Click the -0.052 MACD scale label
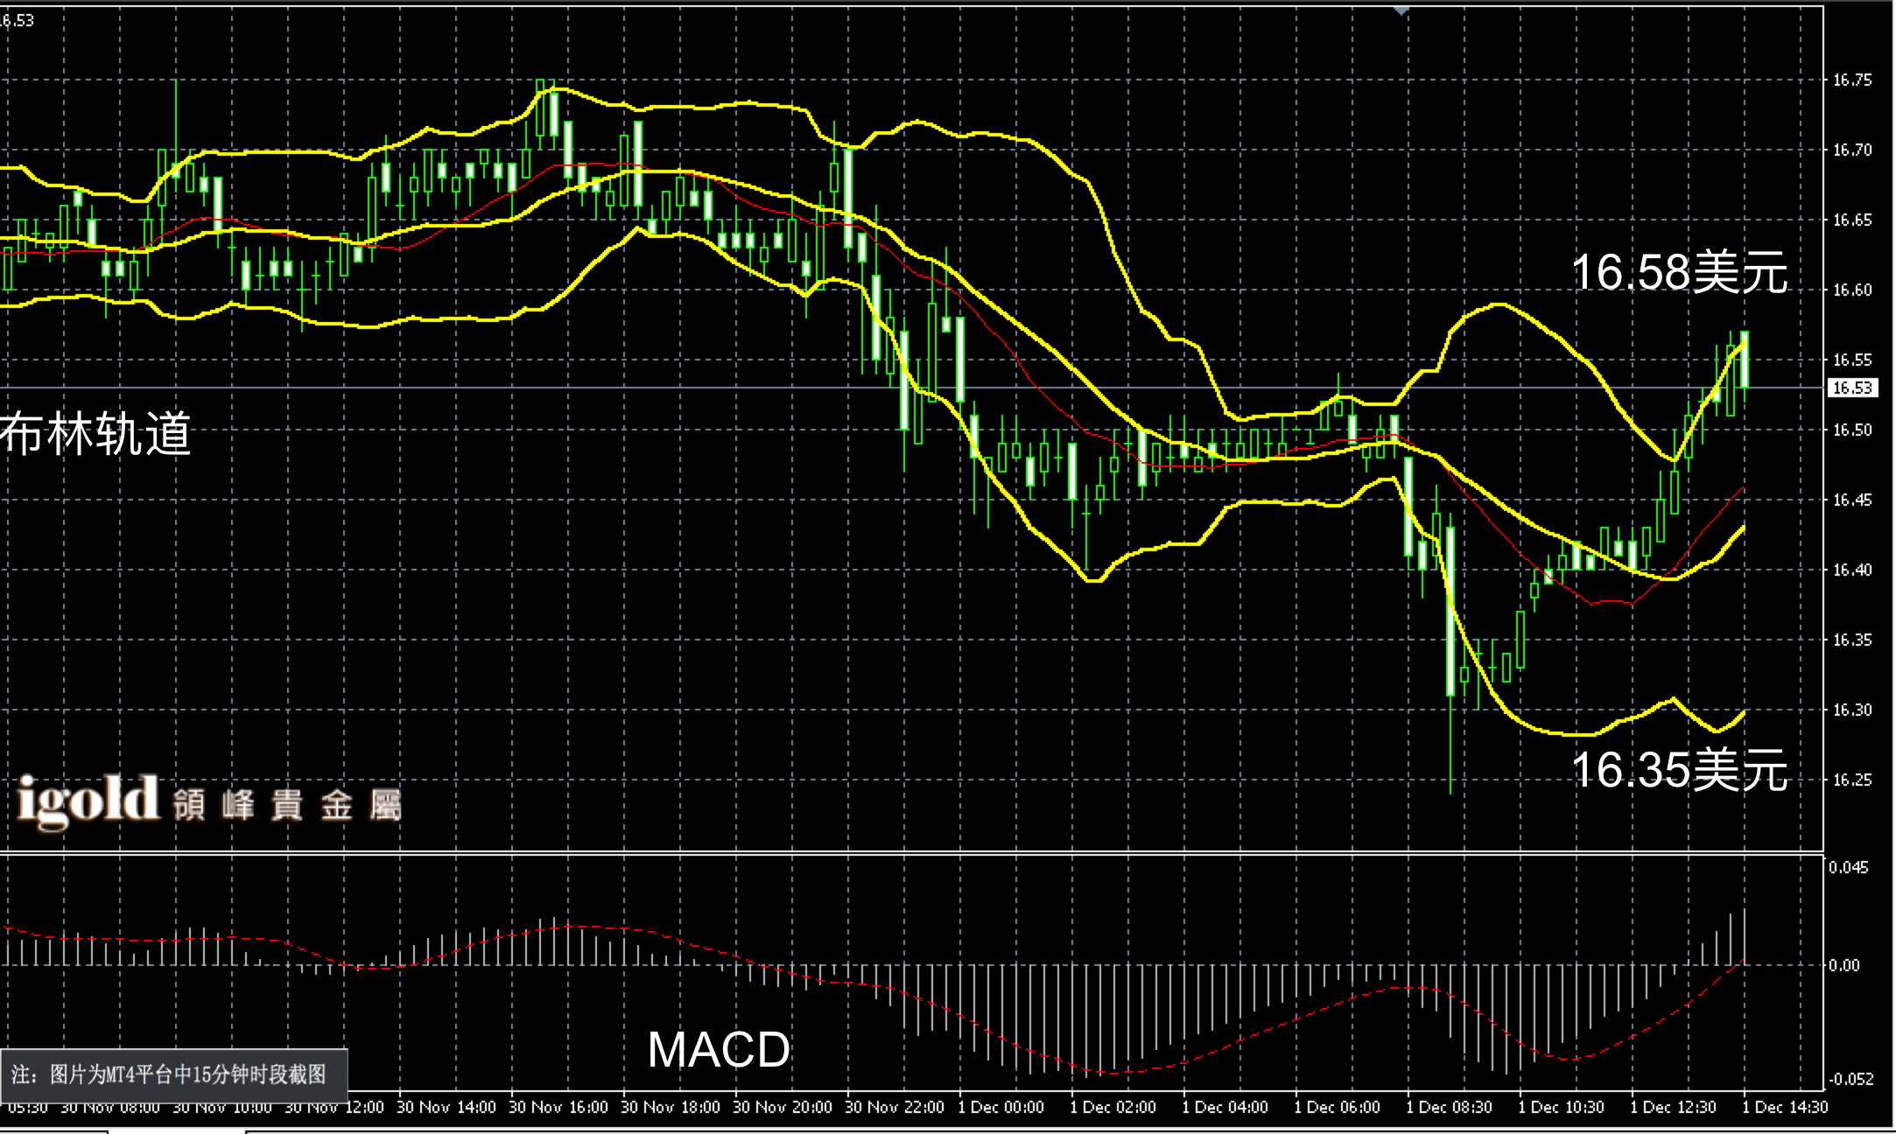 tap(1850, 1080)
